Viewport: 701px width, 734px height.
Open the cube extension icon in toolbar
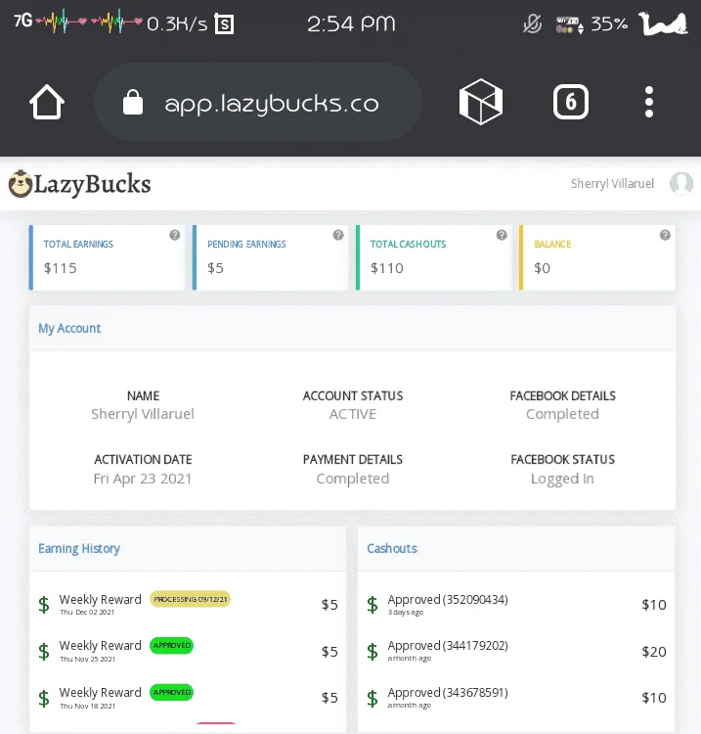481,102
